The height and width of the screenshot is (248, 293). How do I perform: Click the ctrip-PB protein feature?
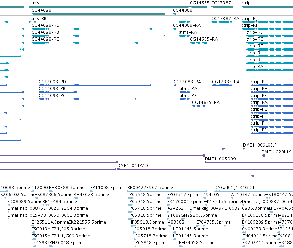click(x=272, y=133)
